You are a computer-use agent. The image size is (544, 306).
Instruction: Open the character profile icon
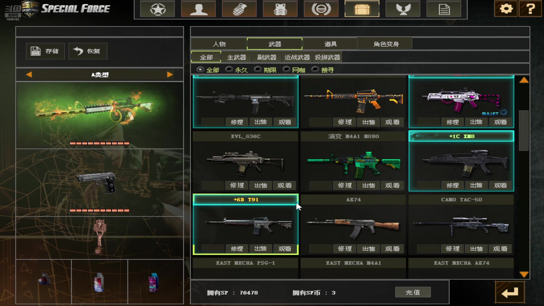pos(198,9)
